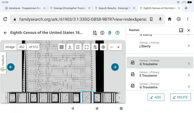Viewport: 194px width, 113px height.
Task: Open the image grid view icon
Action: [x=62, y=47]
